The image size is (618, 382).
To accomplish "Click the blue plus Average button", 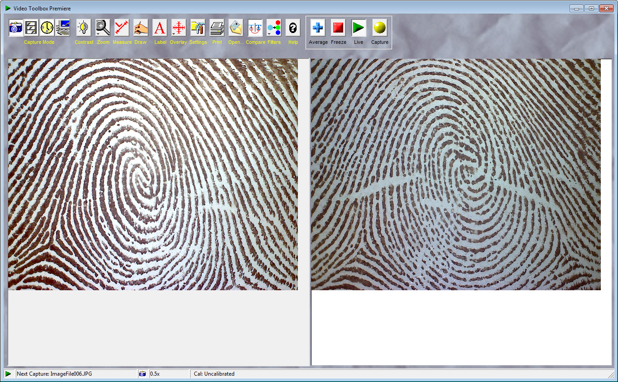I will [x=318, y=28].
